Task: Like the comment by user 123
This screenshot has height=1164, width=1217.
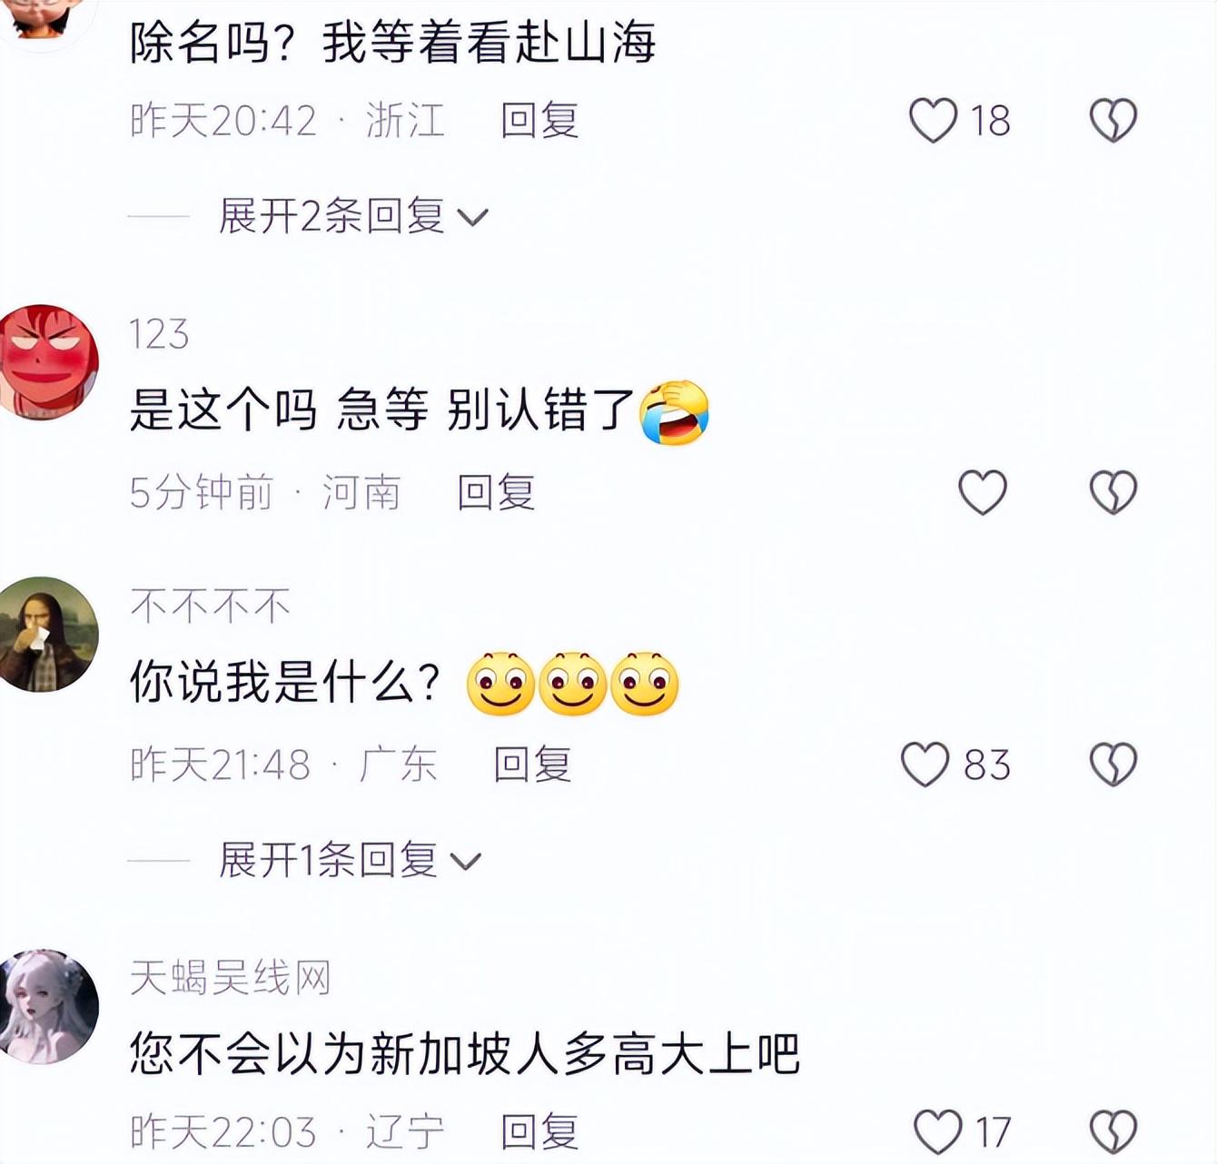Action: [983, 493]
